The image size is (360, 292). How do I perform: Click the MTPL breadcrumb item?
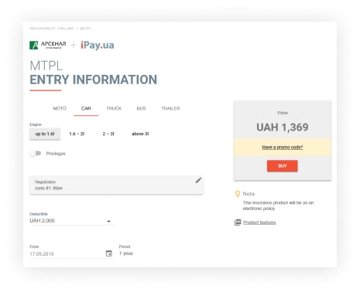(x=86, y=29)
